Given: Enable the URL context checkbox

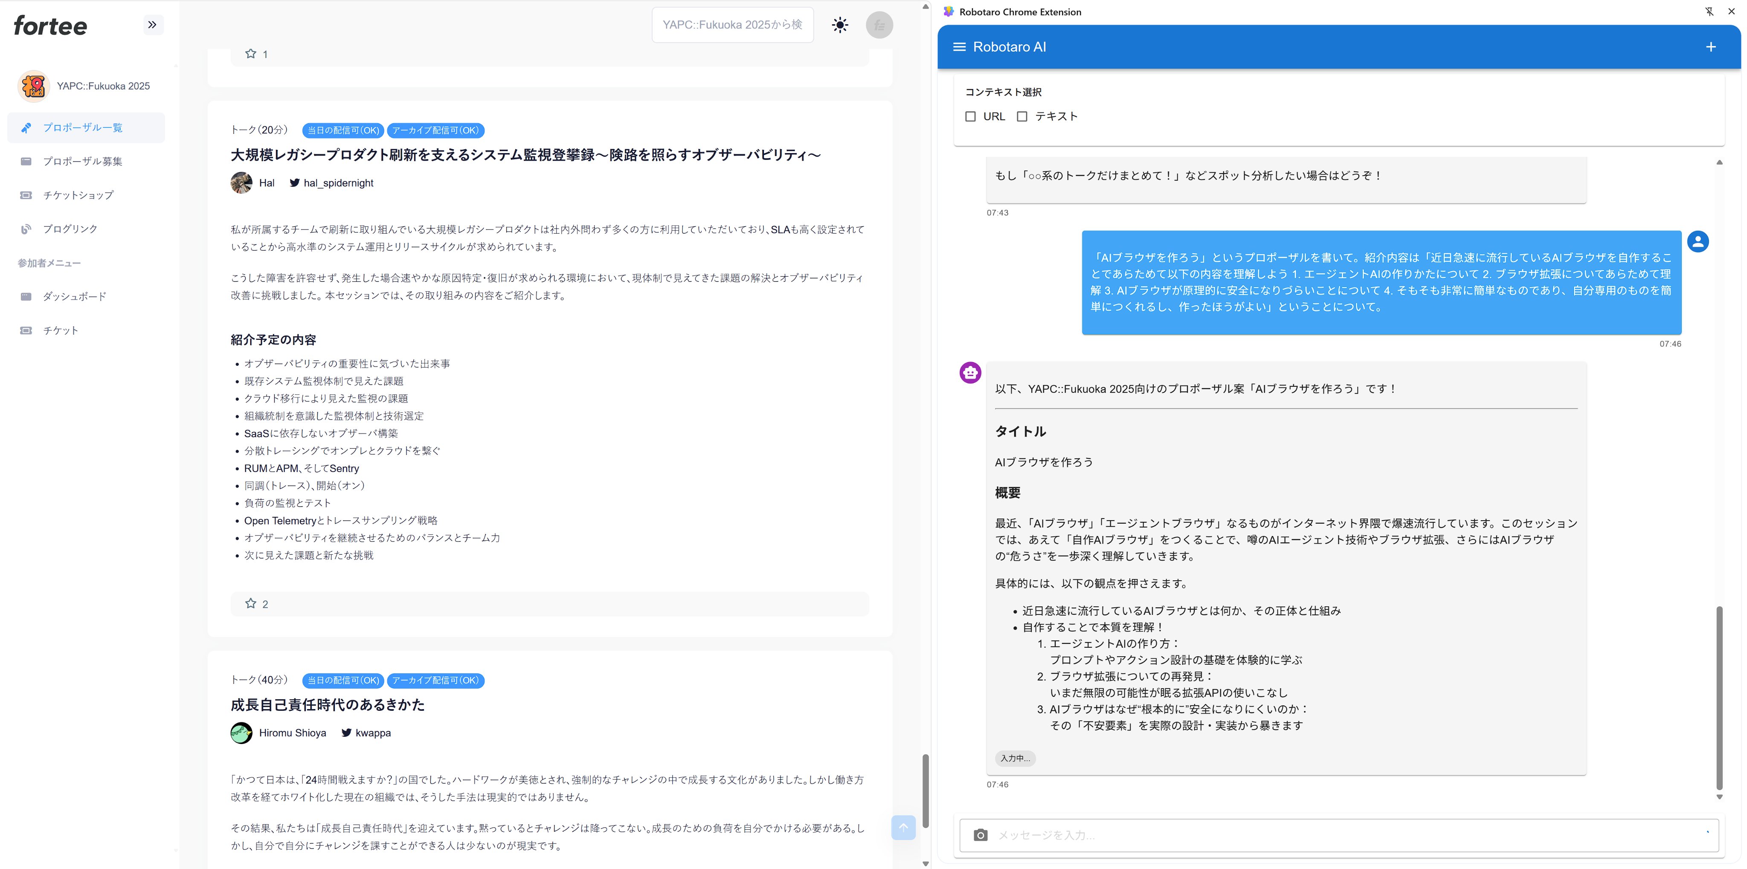Looking at the screenshot, I should (970, 116).
